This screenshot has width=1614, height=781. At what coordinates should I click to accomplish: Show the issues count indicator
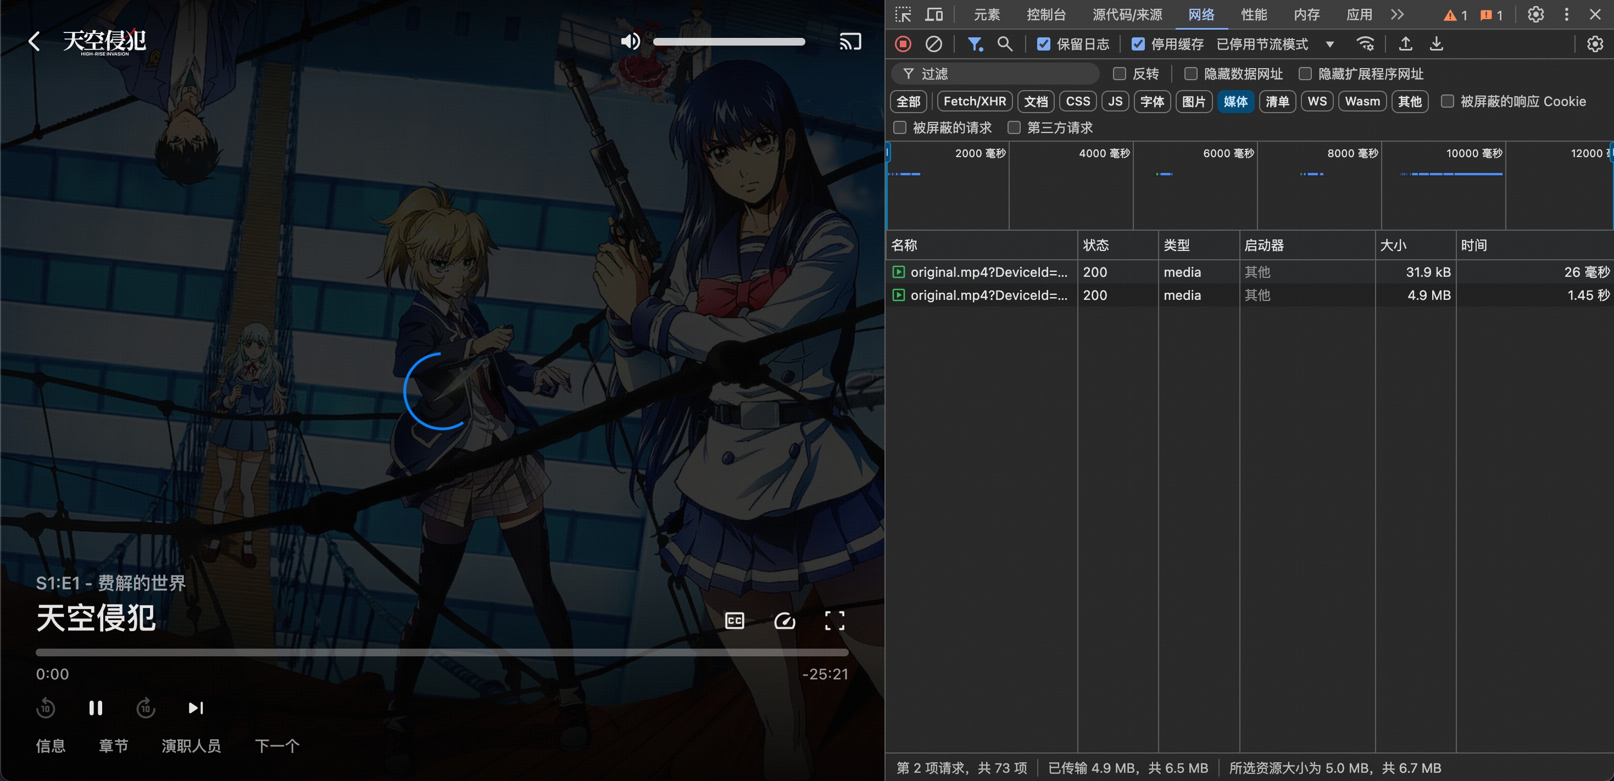coord(1491,15)
